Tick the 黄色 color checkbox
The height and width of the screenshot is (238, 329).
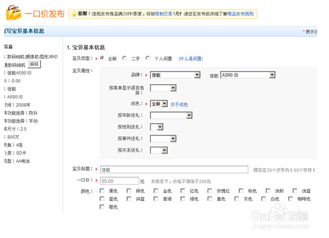210,199
